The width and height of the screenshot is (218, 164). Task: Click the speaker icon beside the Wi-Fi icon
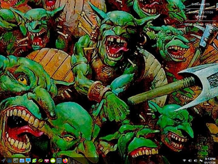190,160
